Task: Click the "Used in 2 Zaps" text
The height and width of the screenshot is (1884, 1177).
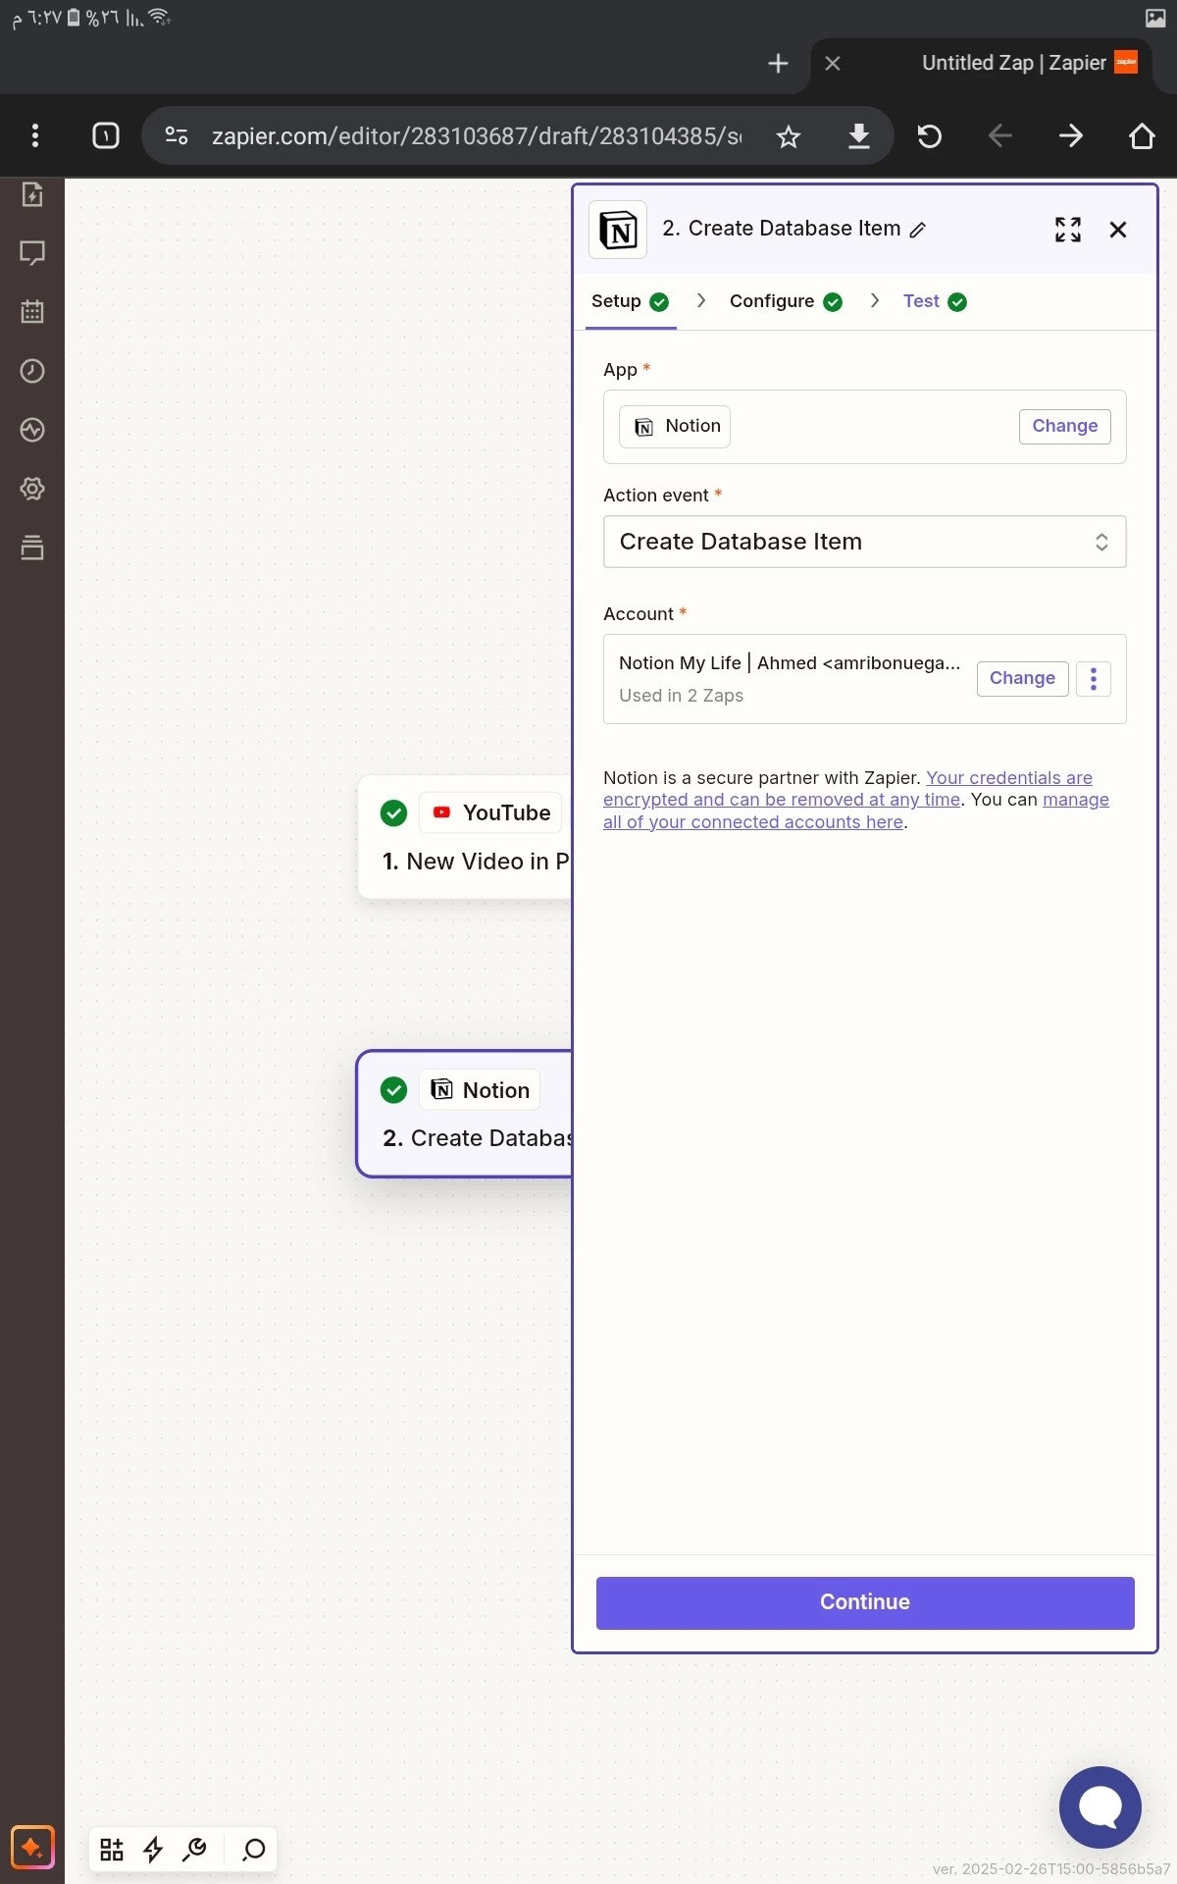Action: click(682, 696)
